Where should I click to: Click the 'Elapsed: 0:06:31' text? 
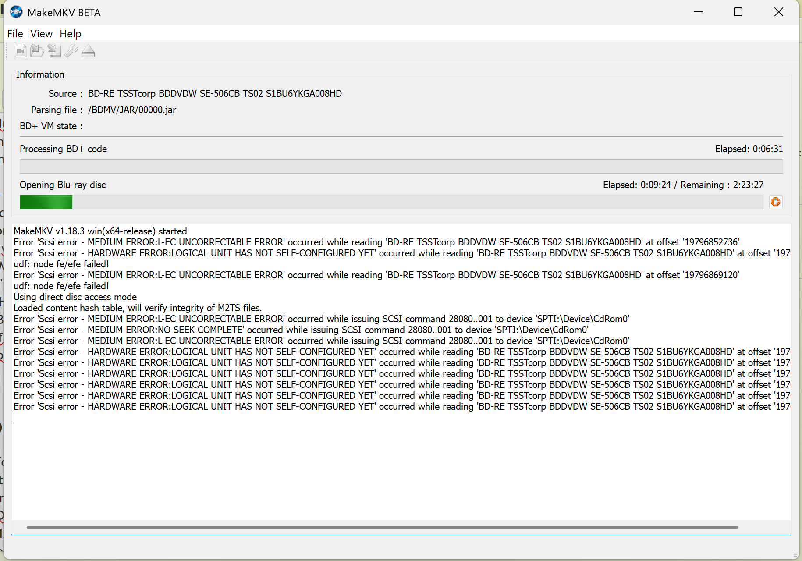click(749, 149)
